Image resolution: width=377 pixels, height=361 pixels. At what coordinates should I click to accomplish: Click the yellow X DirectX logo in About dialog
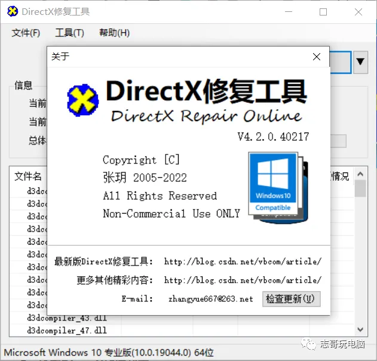click(82, 100)
